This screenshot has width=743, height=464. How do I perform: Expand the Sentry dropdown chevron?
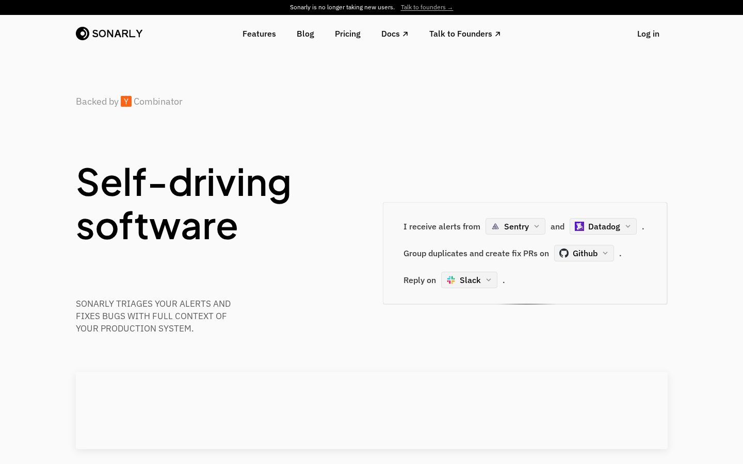537,226
